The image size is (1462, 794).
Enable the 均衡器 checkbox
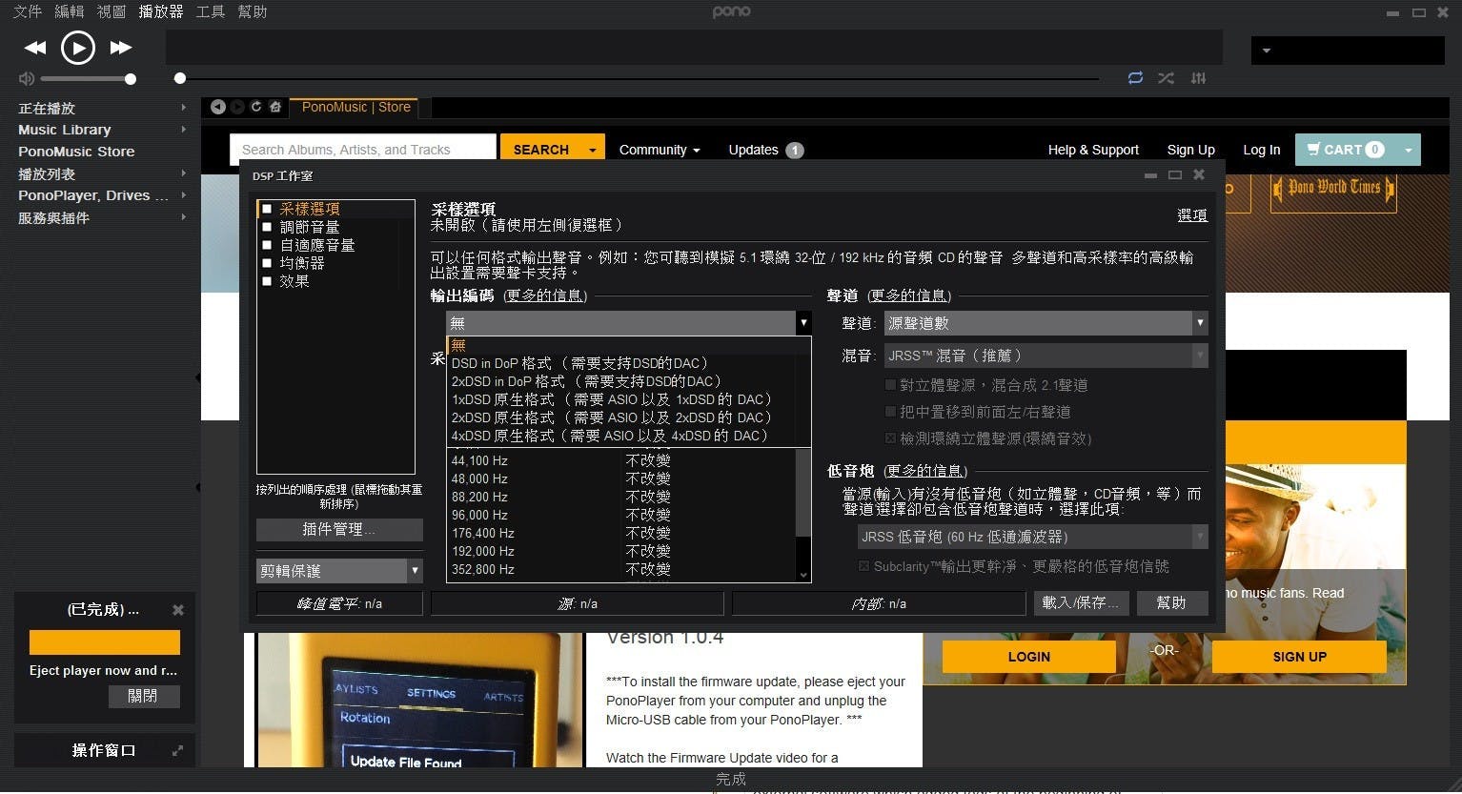click(x=268, y=263)
